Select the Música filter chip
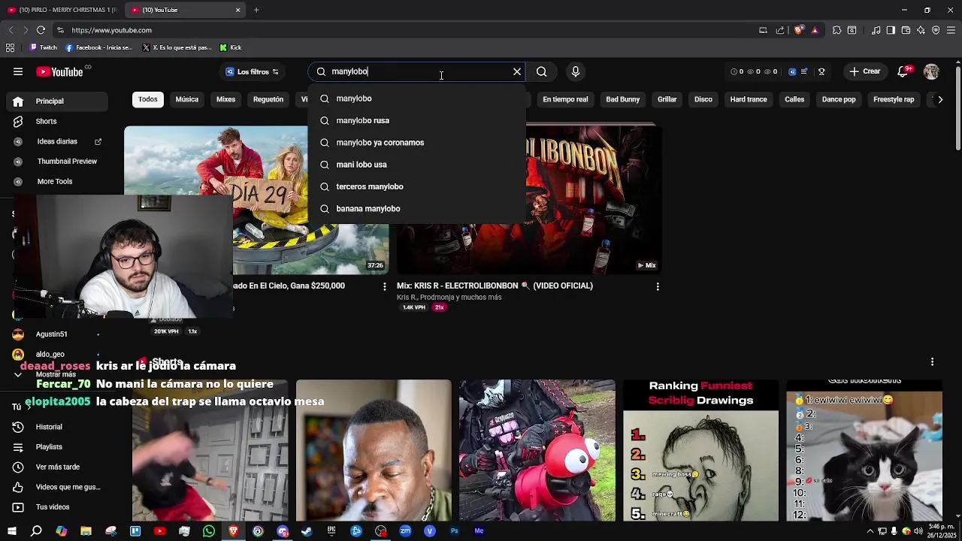The image size is (962, 541). 187,99
